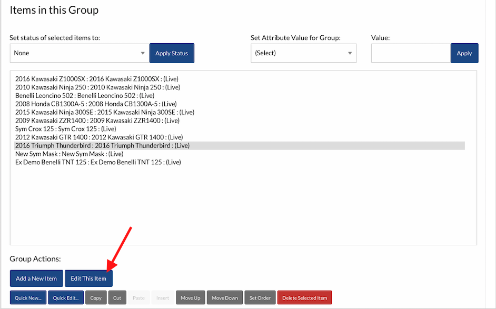
Task: Highlight the Sym Crox 125 entry
Action: click(x=65, y=129)
